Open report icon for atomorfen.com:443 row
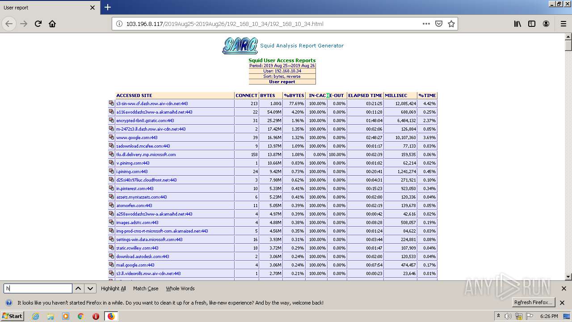Image resolution: width=572 pixels, height=322 pixels. click(x=112, y=205)
